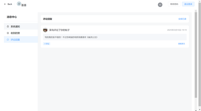Open 菜鸟's commenter avatar
This screenshot has height=111, width=201.
(x=45, y=30)
